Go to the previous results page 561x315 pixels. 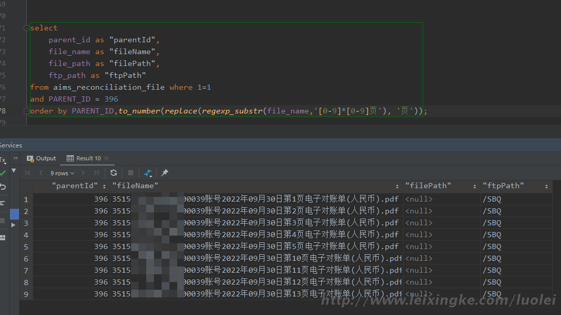click(x=41, y=173)
